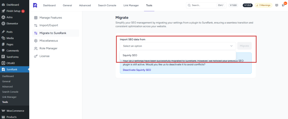
Task: Open the Import/Export section
Action: (x=56, y=25)
